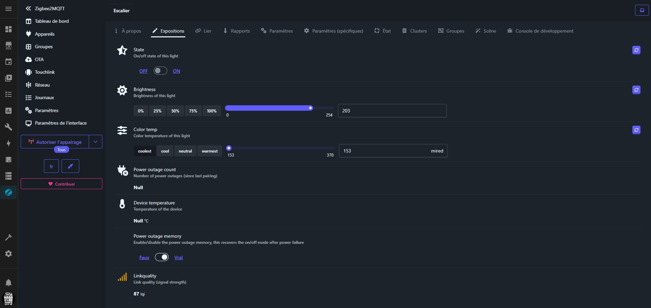Refresh the Color temp value icon
The image size is (651, 308).
tap(636, 130)
